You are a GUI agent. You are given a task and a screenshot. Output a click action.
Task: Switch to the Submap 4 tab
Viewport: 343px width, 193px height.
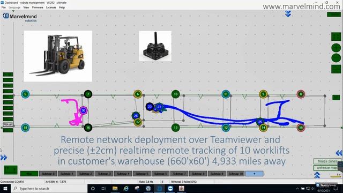click(123, 174)
